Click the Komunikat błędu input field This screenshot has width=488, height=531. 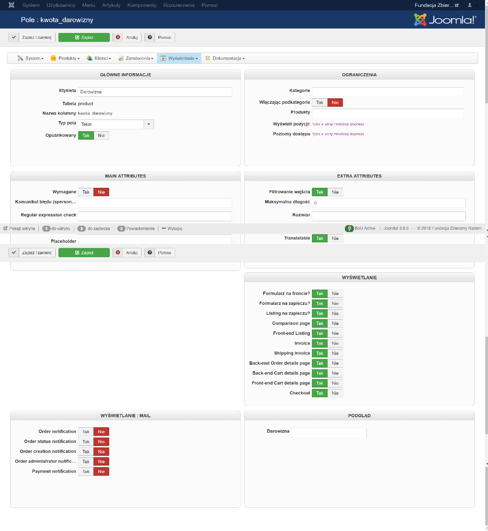click(x=155, y=203)
